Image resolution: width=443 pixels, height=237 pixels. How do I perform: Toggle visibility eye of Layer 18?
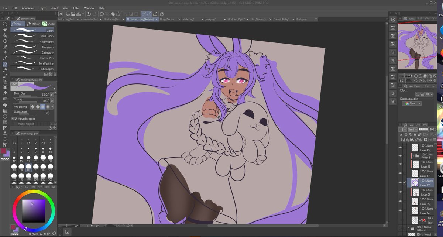[400, 164]
